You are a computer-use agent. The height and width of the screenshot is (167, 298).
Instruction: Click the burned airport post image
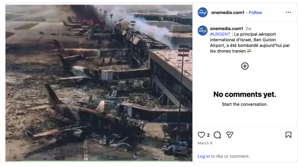click(99, 83)
